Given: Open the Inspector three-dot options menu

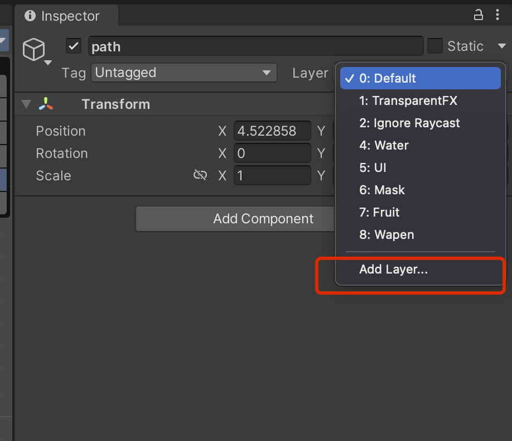Looking at the screenshot, I should [497, 15].
